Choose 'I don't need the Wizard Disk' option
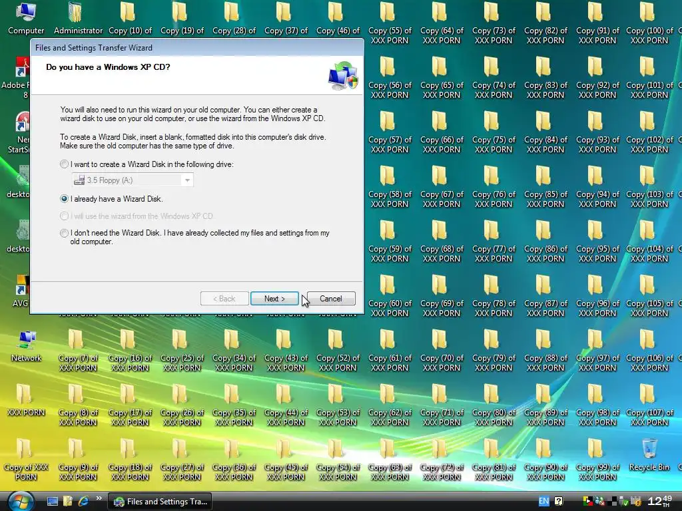682x511 pixels. pos(65,234)
